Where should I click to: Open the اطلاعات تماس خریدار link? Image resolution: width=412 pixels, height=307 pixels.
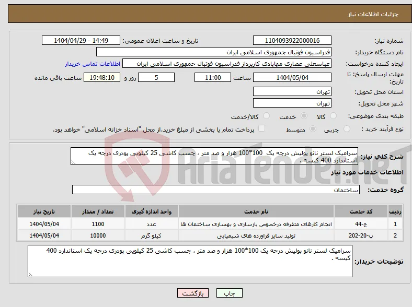coord(93,64)
